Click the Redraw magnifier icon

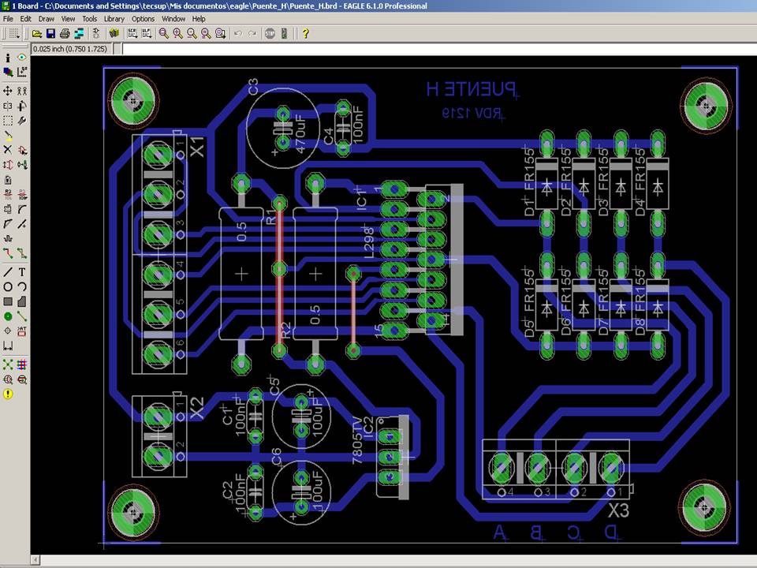pos(206,33)
